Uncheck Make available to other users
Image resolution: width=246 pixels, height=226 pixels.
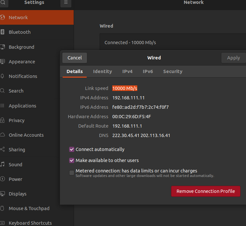[x=72, y=160]
